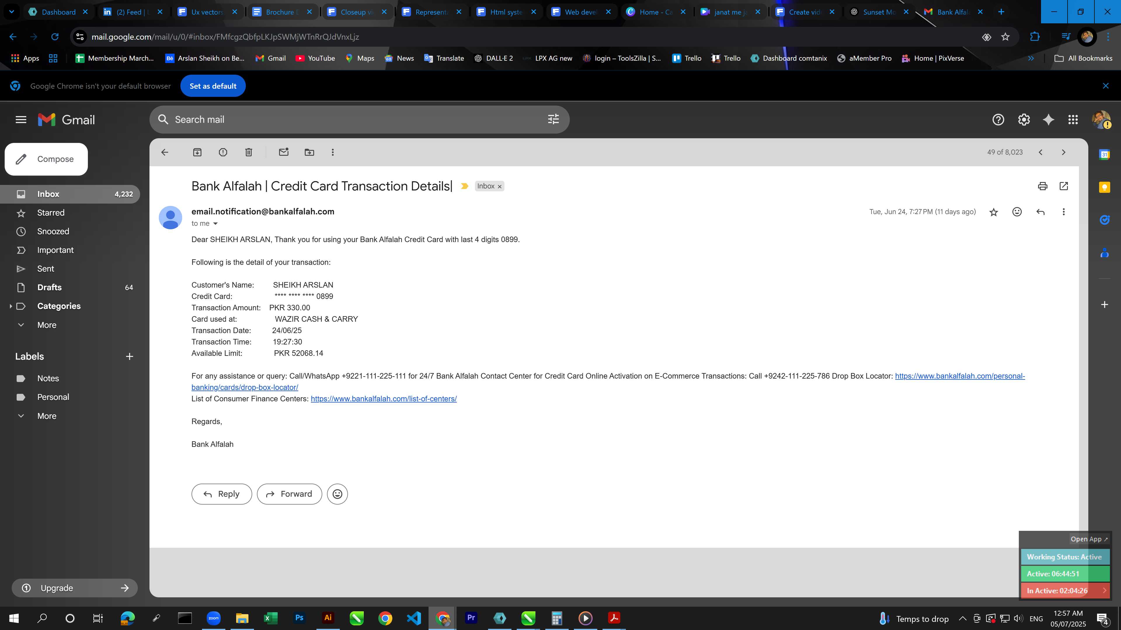Viewport: 1121px width, 630px height.
Task: Open list-of-centers link
Action: coord(383,399)
